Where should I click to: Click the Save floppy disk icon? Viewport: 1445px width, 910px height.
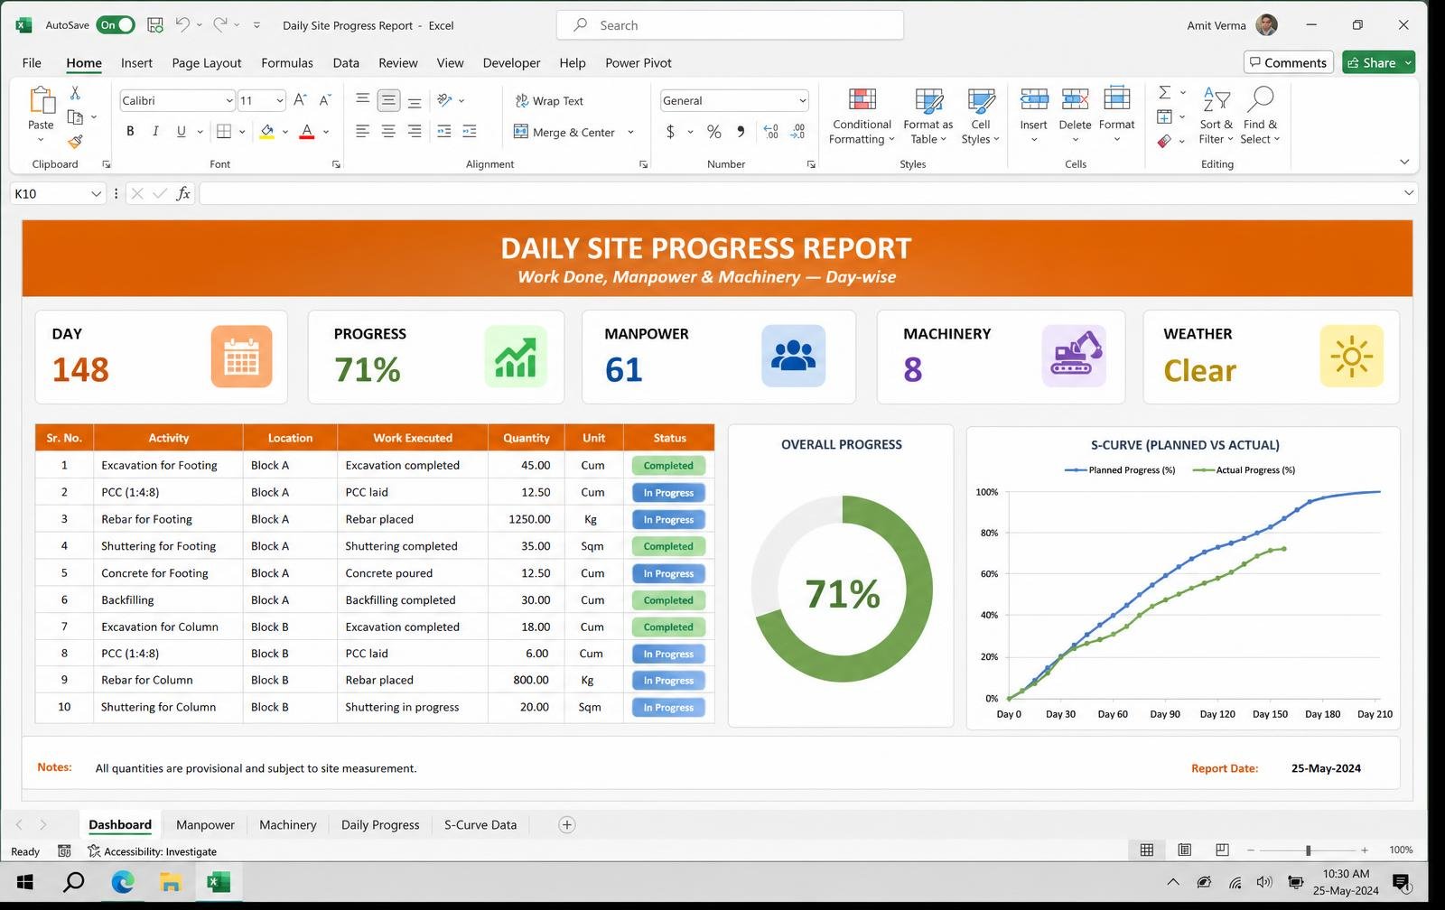tap(155, 25)
